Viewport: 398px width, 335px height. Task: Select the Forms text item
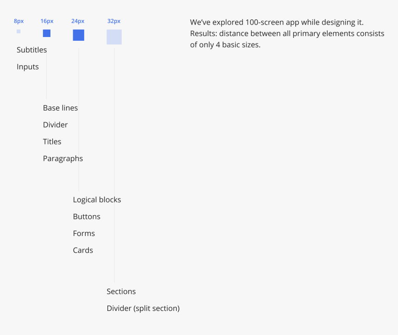coord(84,233)
